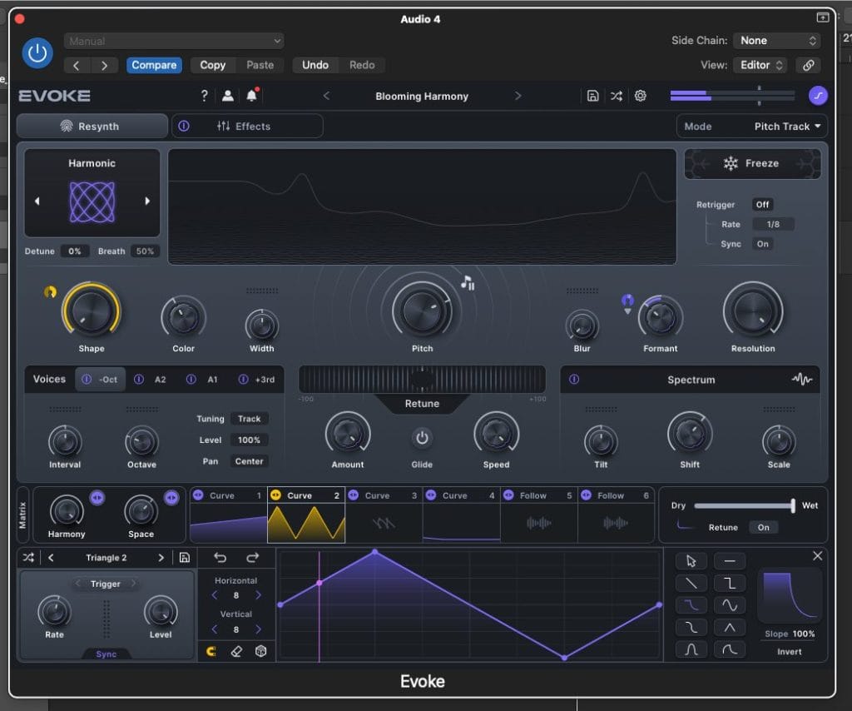Toggle the Glide power button

pos(422,437)
